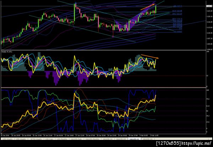The height and width of the screenshot is (147, 213).
Task: Click the 38.2 level in bottom indicator scale
Action: pyautogui.click(x=208, y=116)
